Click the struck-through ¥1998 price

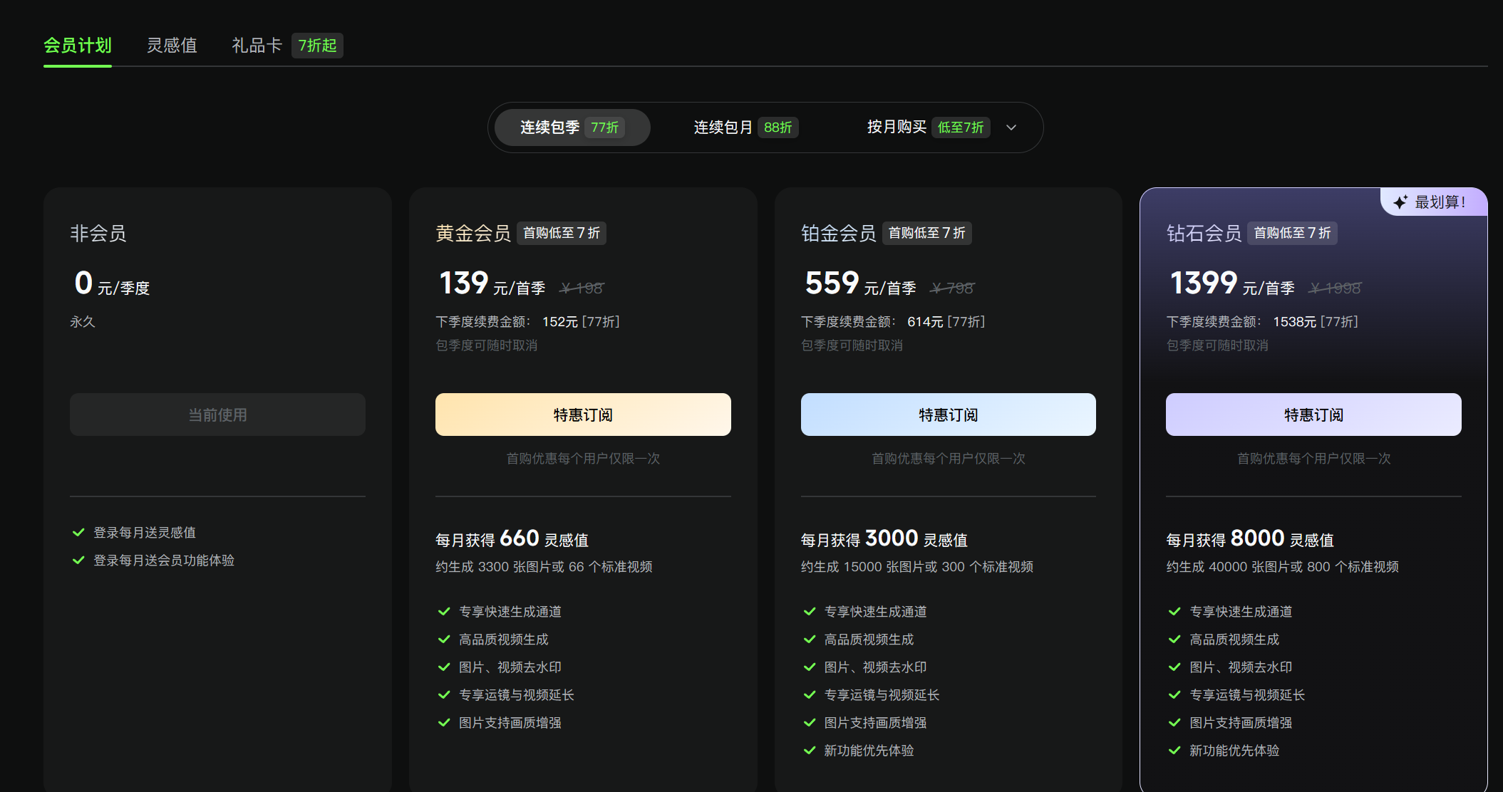point(1335,288)
